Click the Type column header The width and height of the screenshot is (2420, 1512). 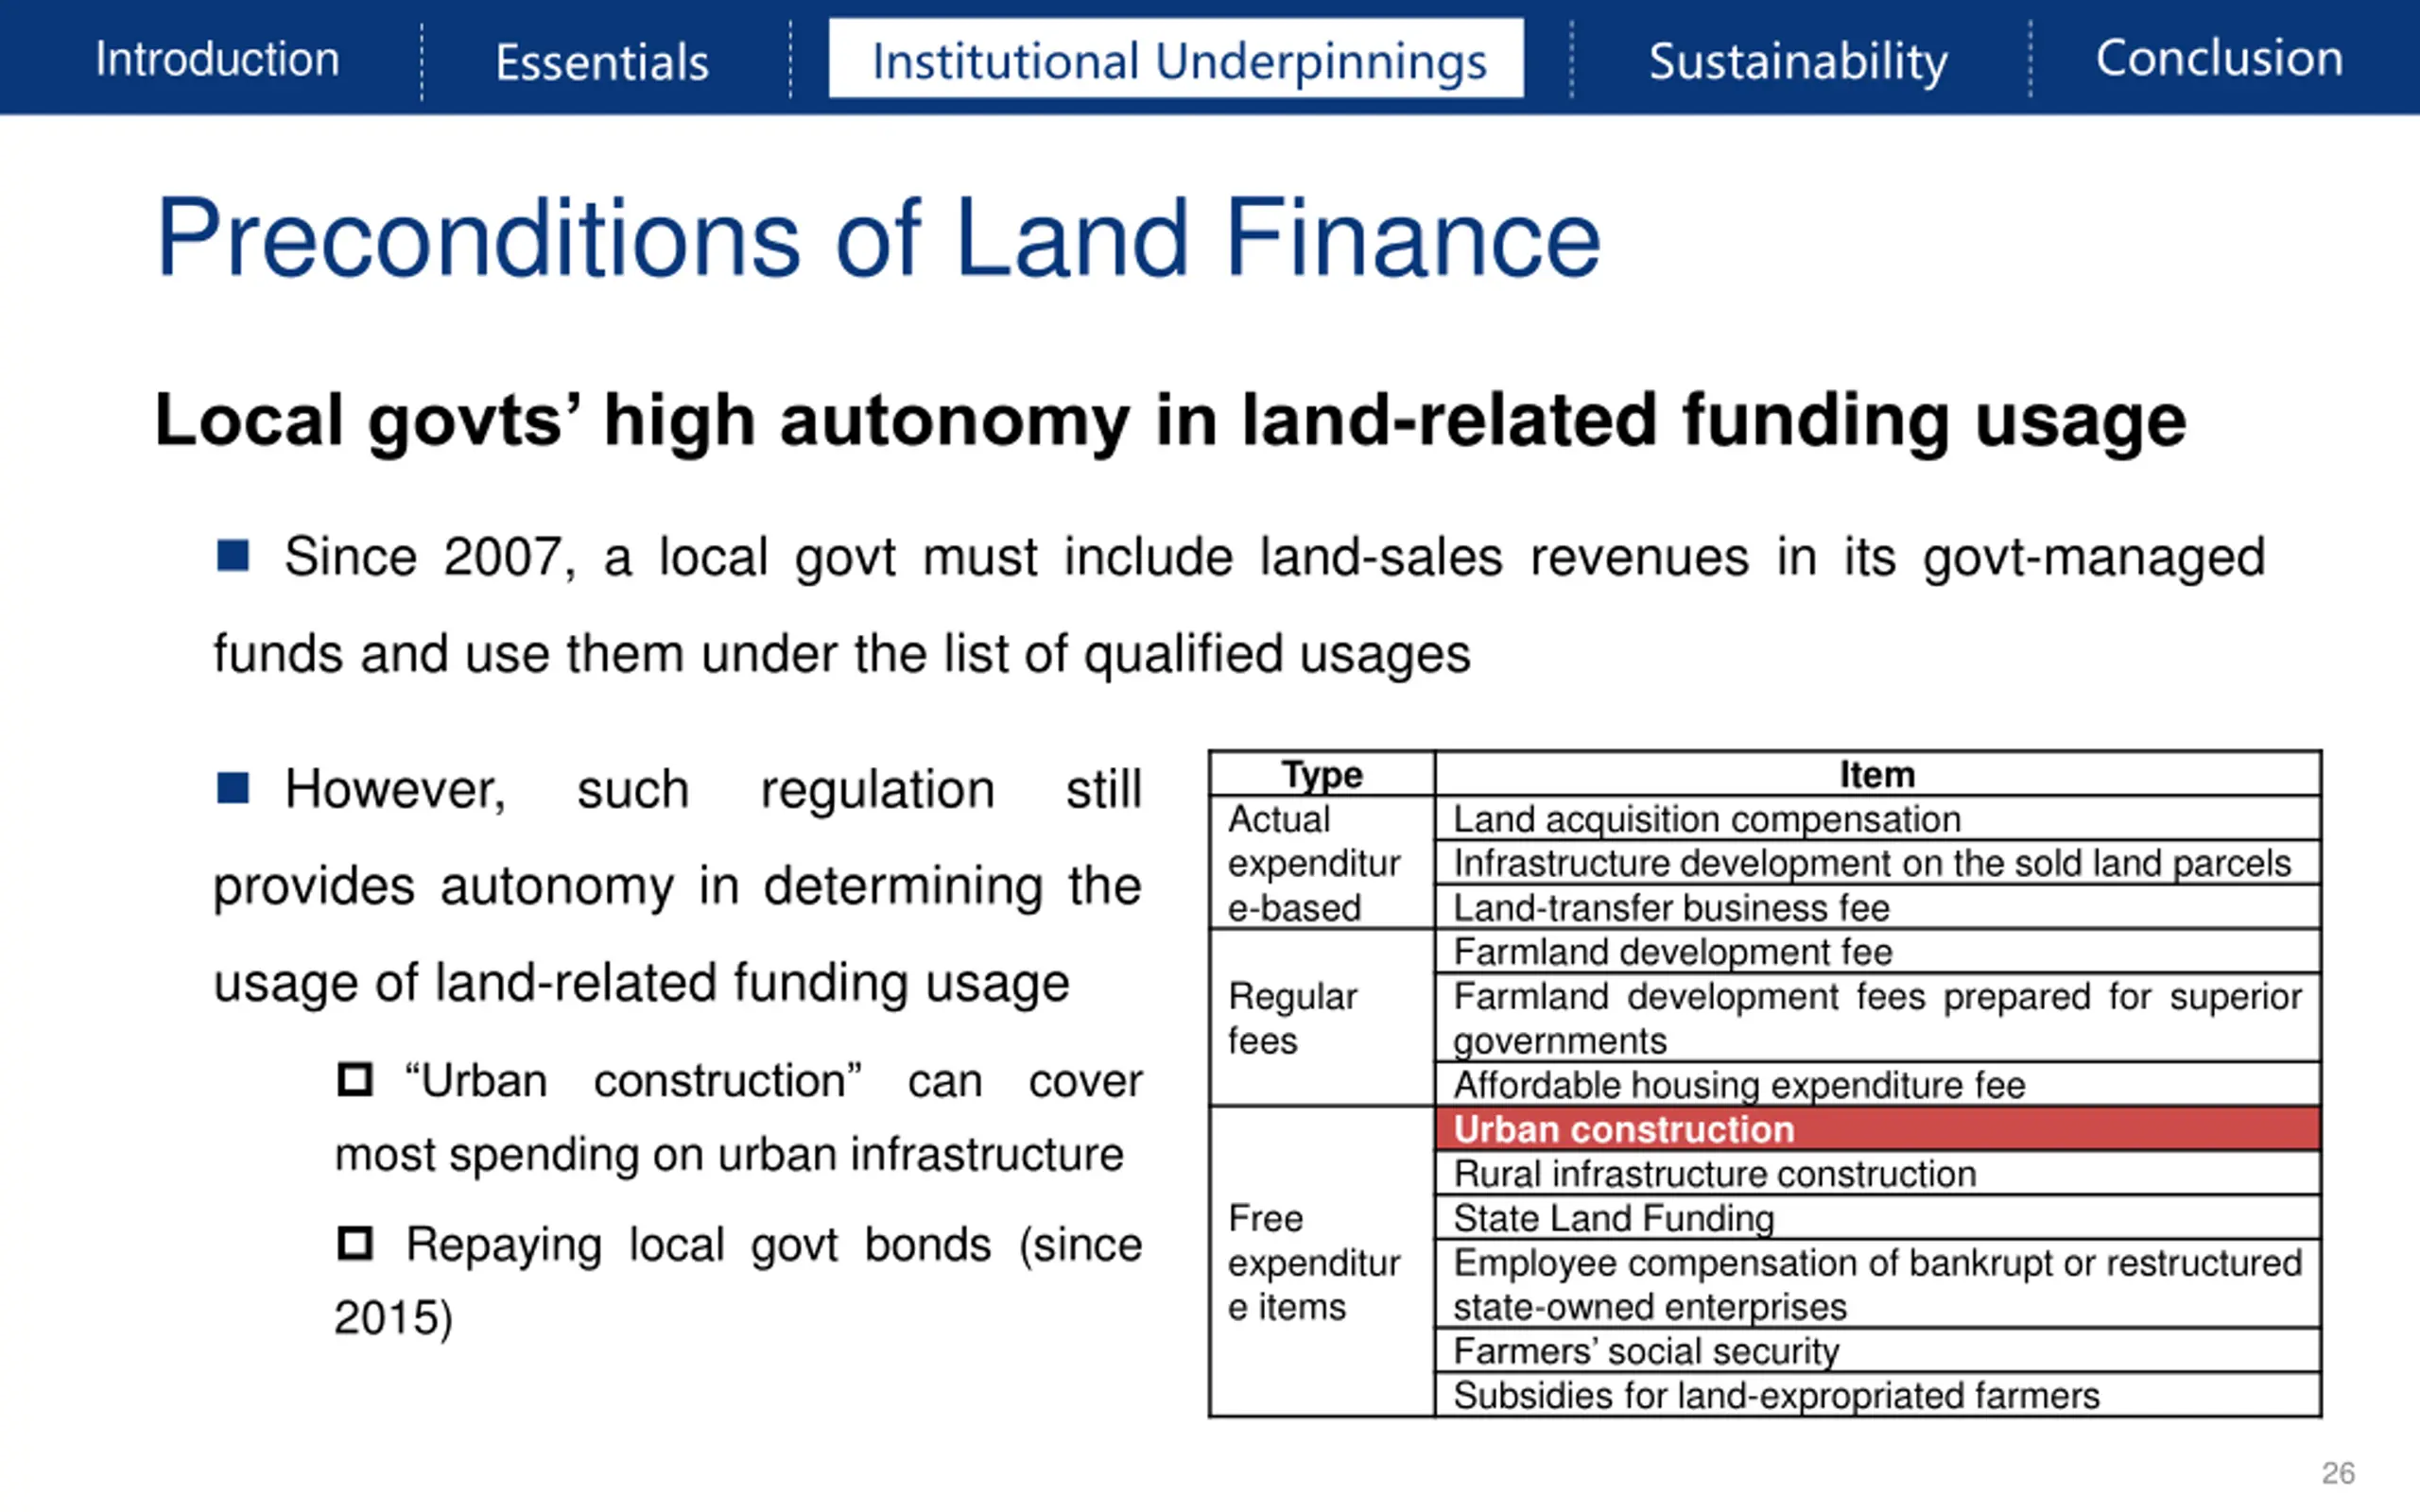point(1321,774)
